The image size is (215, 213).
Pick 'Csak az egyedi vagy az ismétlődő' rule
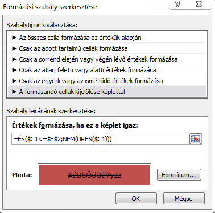point(107,81)
